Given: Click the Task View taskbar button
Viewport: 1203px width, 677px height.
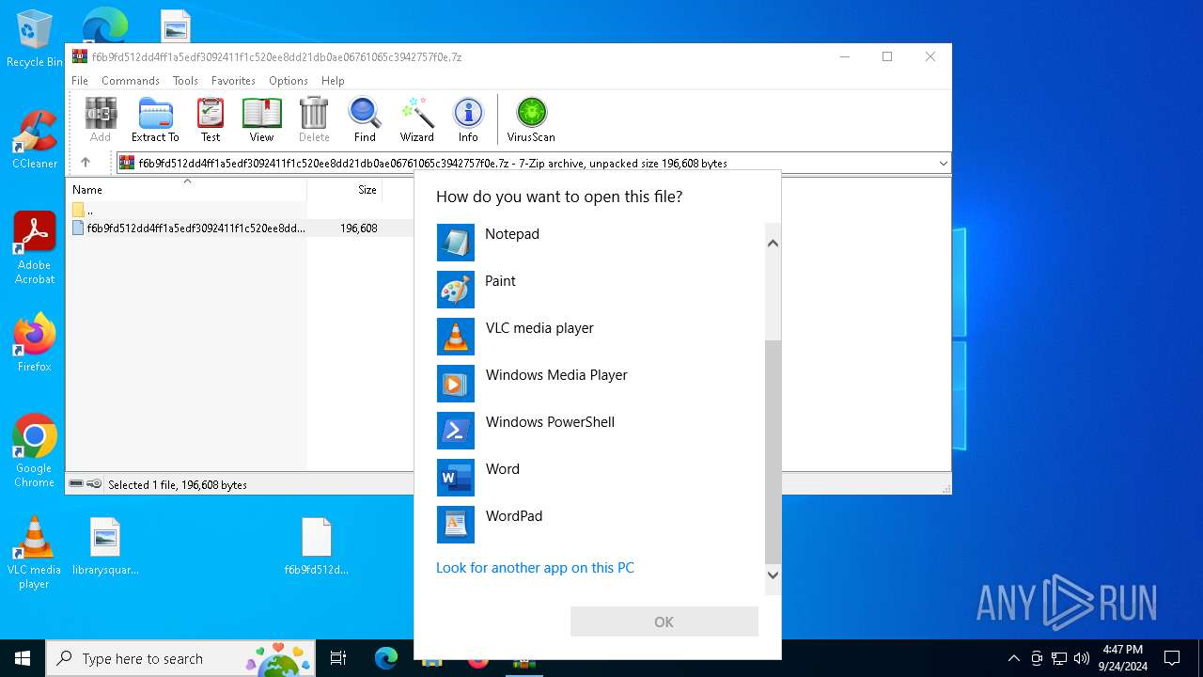Looking at the screenshot, I should click(x=338, y=658).
